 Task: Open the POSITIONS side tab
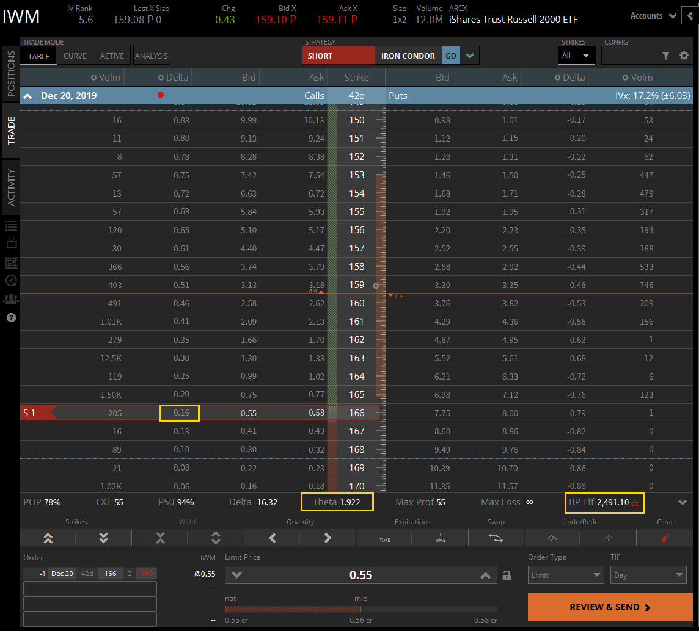tap(11, 74)
